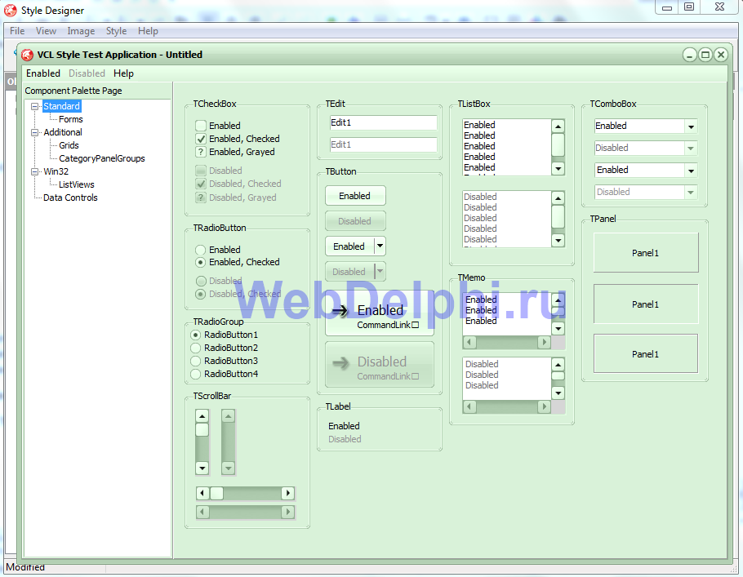Click the Enabled CommandLink button

(x=380, y=313)
